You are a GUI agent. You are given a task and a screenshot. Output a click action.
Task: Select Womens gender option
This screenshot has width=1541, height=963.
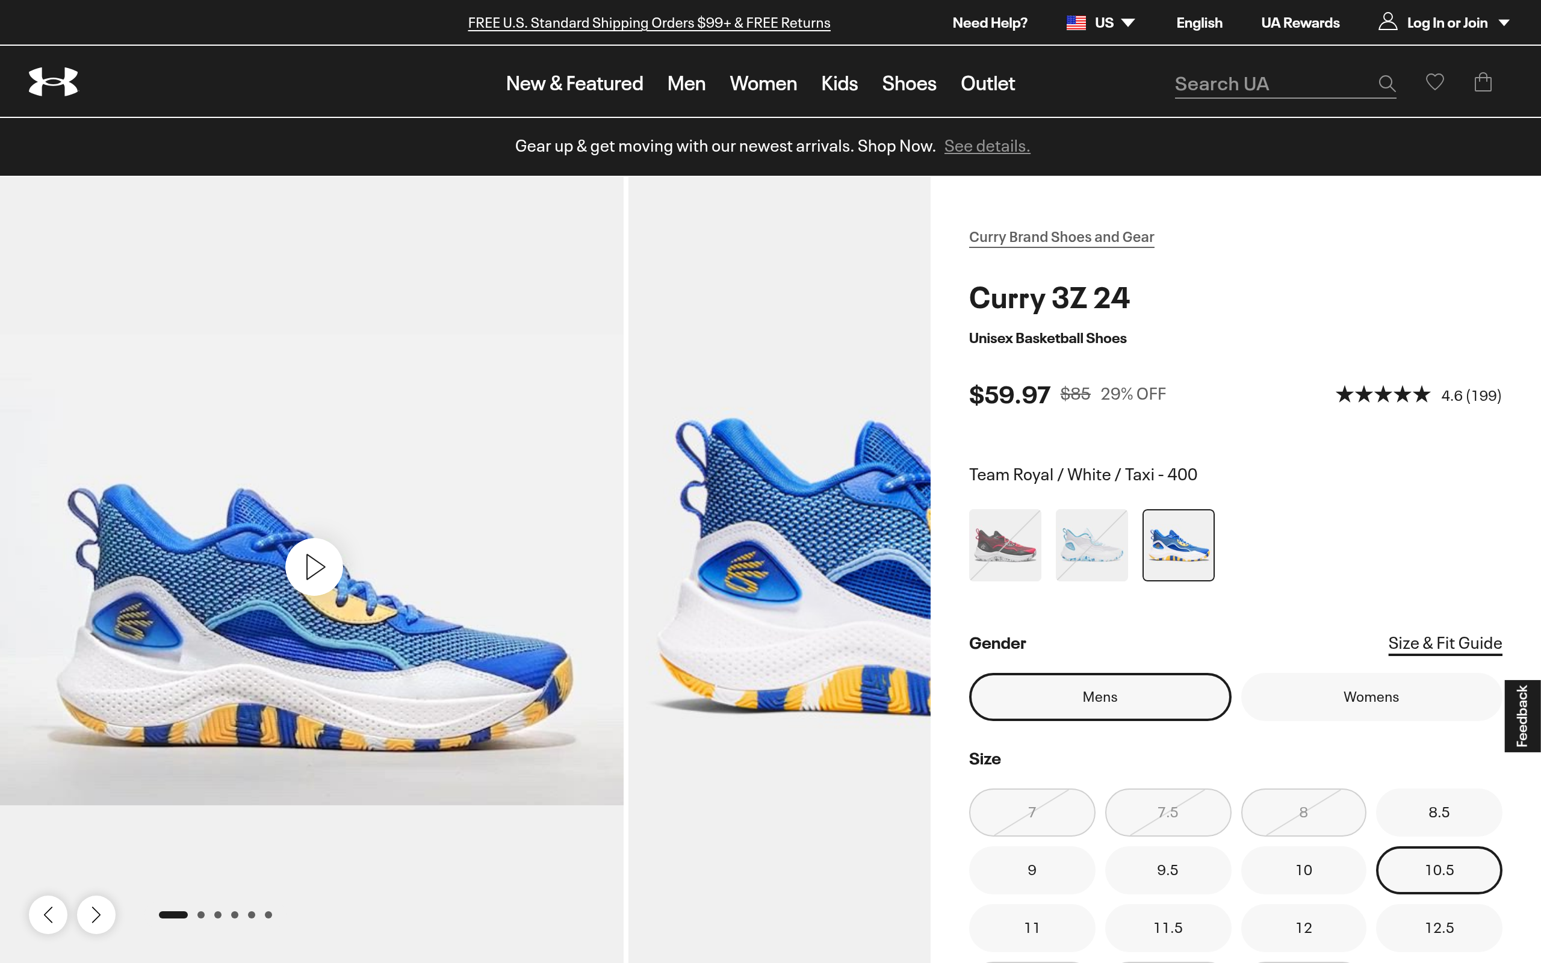(x=1370, y=697)
